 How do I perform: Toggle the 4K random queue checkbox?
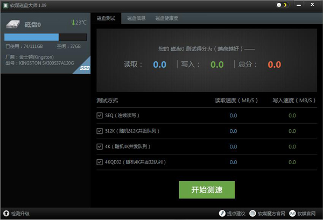[100, 146]
